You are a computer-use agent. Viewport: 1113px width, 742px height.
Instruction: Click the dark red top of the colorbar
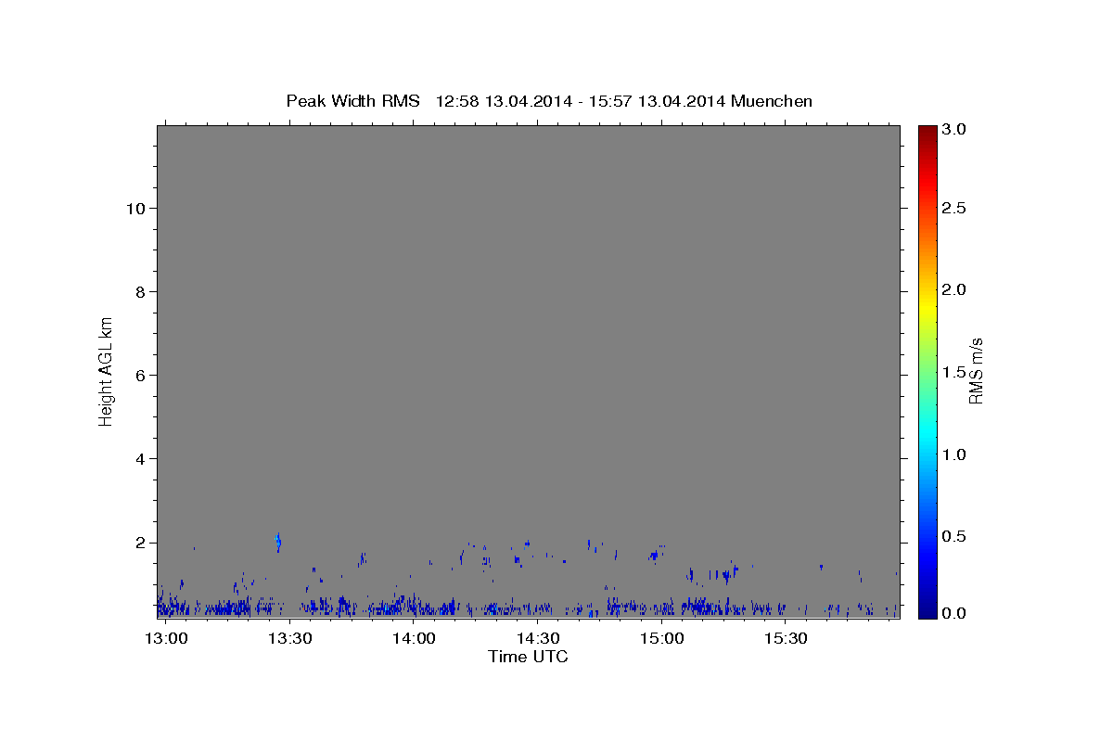point(927,132)
